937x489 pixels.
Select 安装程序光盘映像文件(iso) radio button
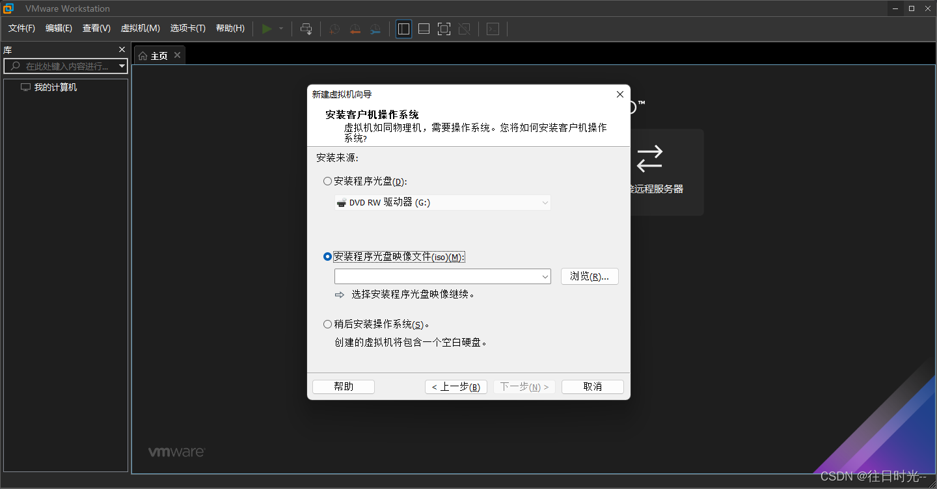click(327, 257)
